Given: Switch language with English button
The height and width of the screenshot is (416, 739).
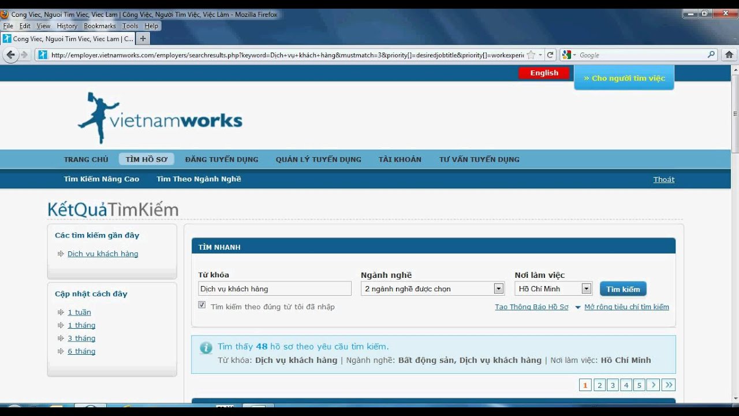Looking at the screenshot, I should pos(544,73).
